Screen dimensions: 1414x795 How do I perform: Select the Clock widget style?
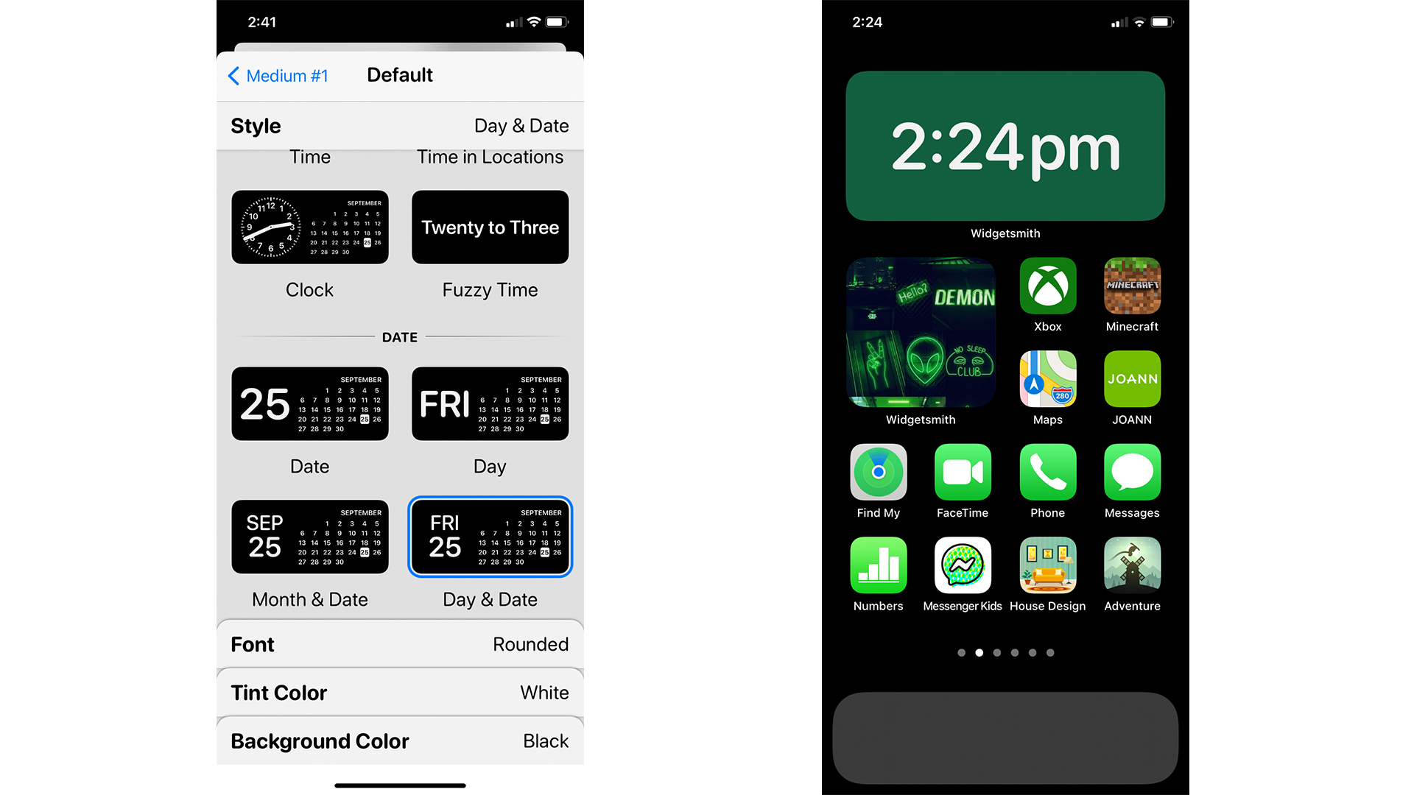click(x=309, y=229)
